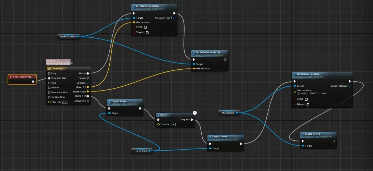Click the red delegate pin on Event BeginPlay
This screenshot has width=373, height=171.
[x=34, y=76]
